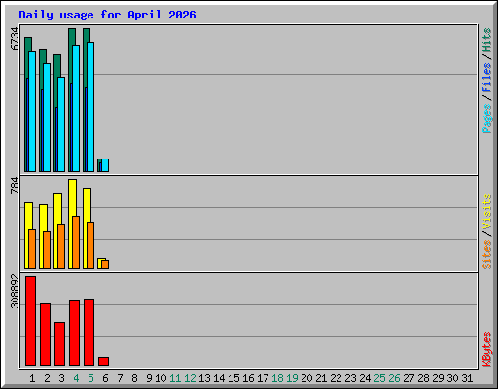Click day 3's orange sites bar
Screen dimensions: 498x389
coord(61,246)
